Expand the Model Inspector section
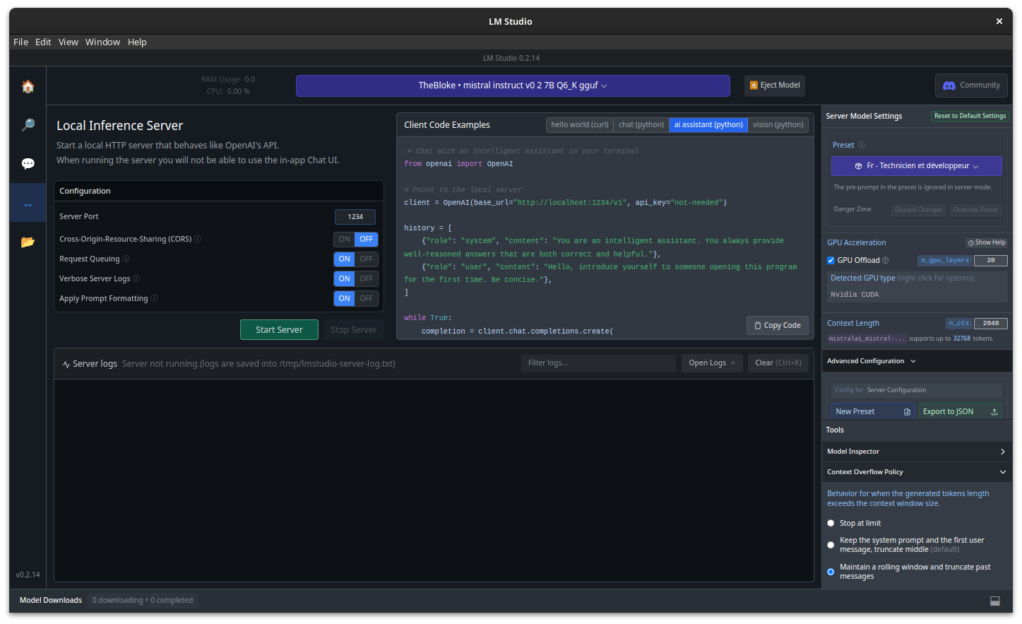Viewport: 1022px width, 624px height. click(917, 452)
